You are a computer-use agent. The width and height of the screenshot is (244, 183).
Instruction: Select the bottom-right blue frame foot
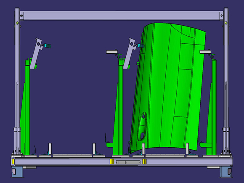(x=226, y=172)
